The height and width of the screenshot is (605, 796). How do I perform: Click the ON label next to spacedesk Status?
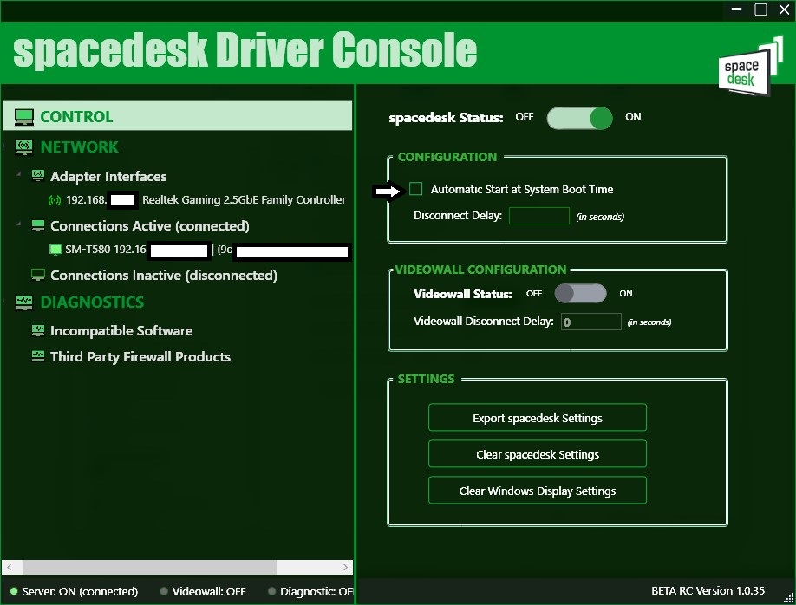tap(633, 117)
